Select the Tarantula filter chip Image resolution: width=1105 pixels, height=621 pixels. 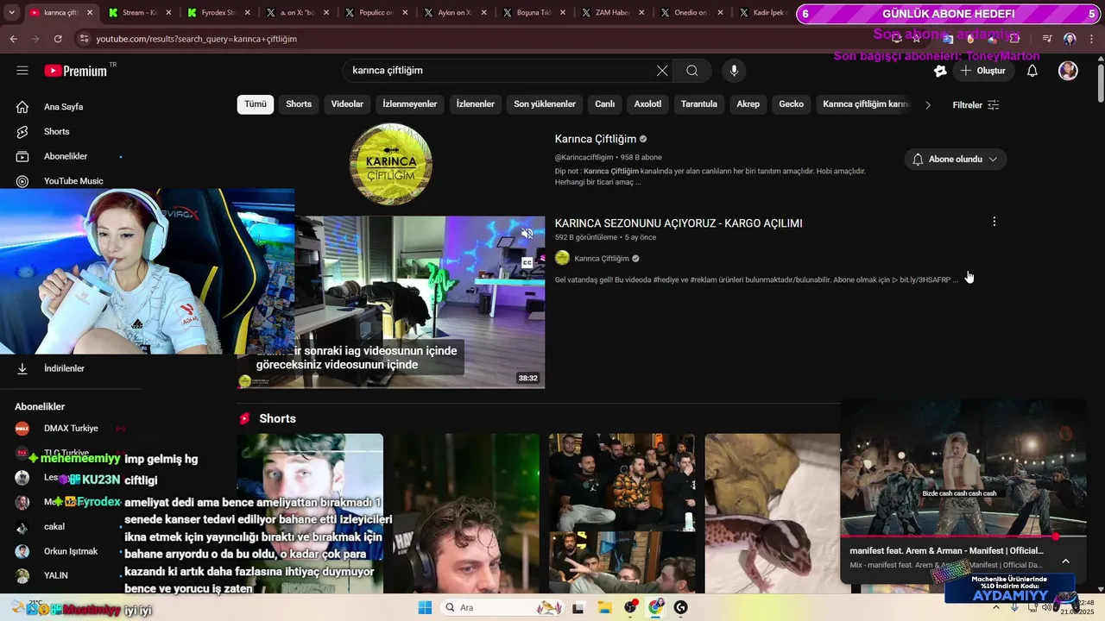pos(699,104)
